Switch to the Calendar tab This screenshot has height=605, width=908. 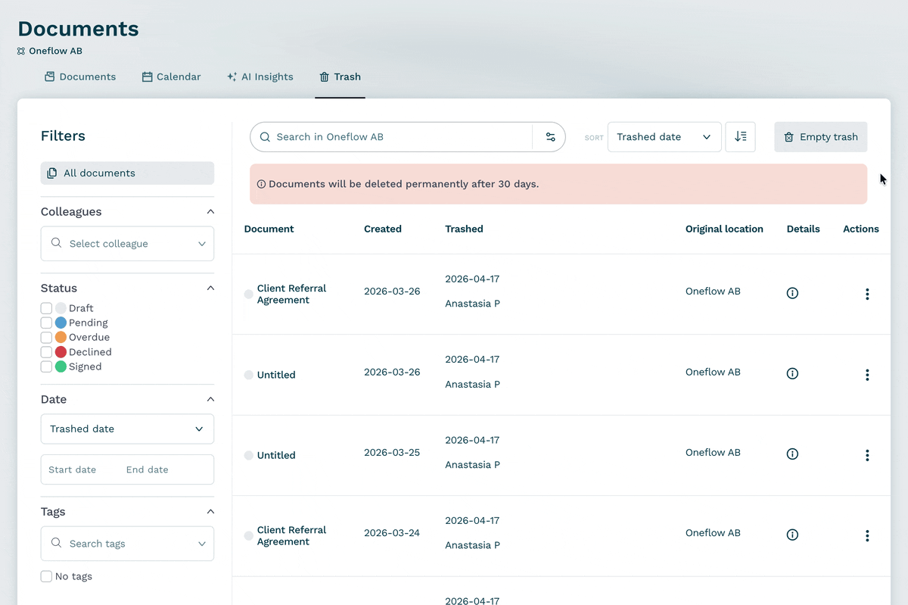[172, 76]
